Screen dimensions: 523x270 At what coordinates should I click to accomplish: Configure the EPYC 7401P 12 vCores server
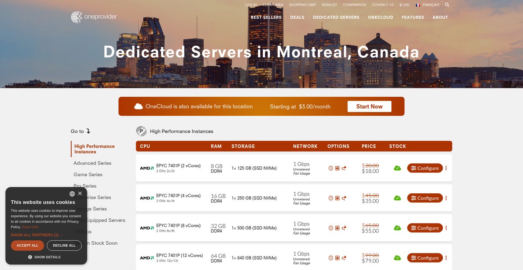point(425,258)
